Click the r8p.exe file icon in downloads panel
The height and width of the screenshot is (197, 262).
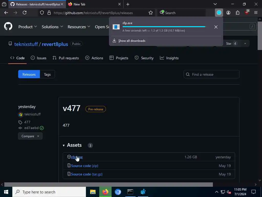[x=116, y=27]
